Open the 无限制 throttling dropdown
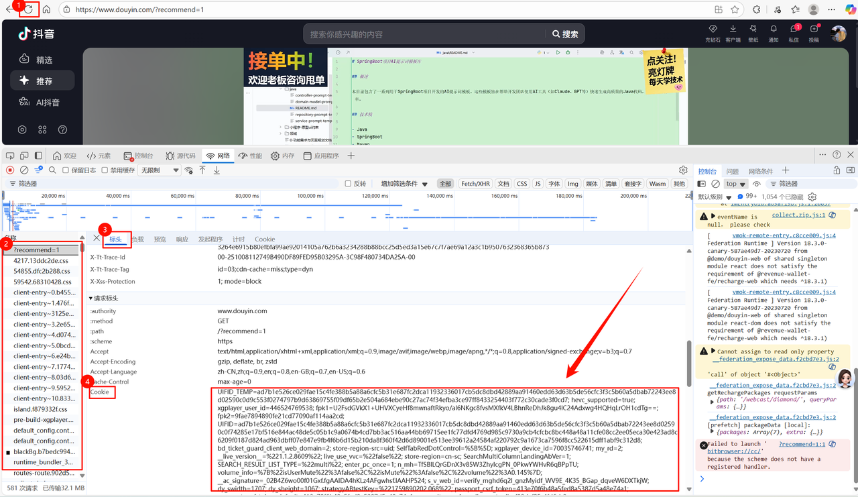The width and height of the screenshot is (858, 497). click(160, 170)
